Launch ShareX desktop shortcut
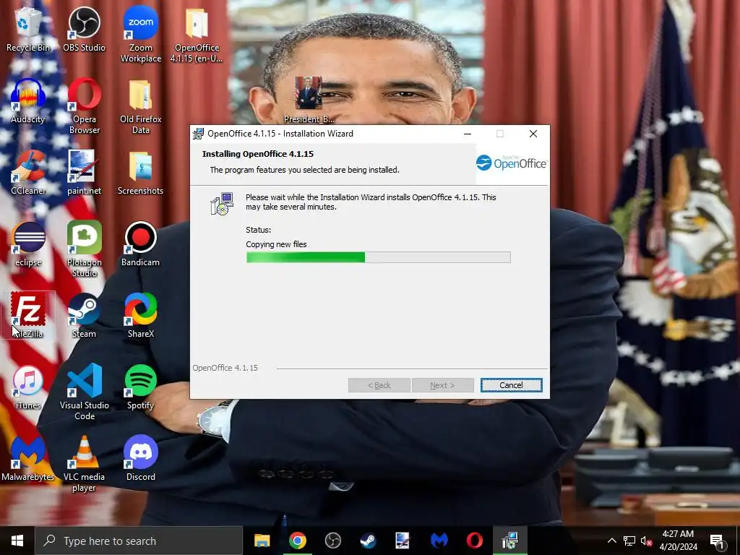This screenshot has width=740, height=555. pyautogui.click(x=141, y=315)
